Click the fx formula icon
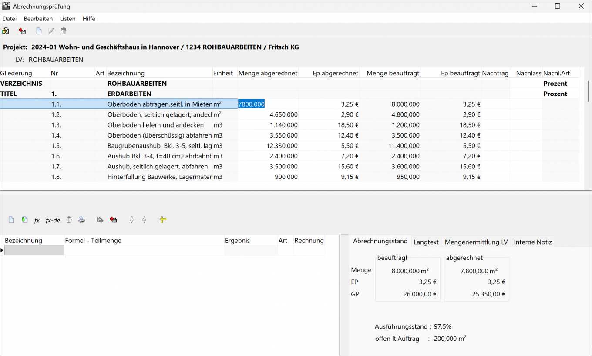 tap(37, 220)
